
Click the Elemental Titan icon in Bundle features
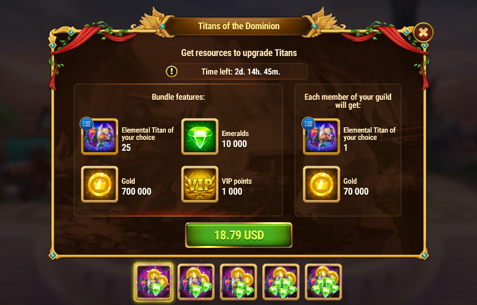99,137
